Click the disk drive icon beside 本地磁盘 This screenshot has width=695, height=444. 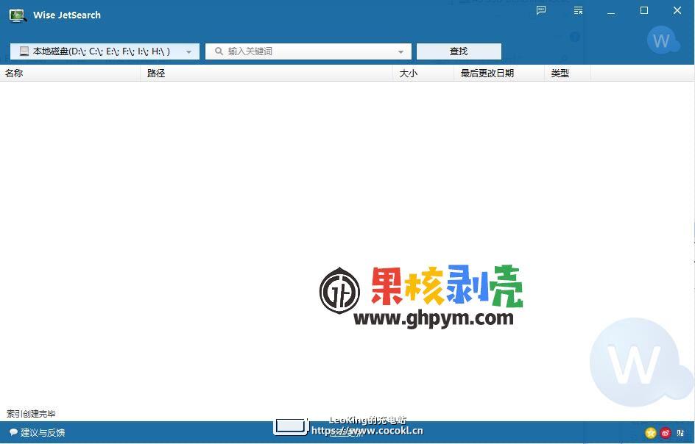click(x=24, y=51)
